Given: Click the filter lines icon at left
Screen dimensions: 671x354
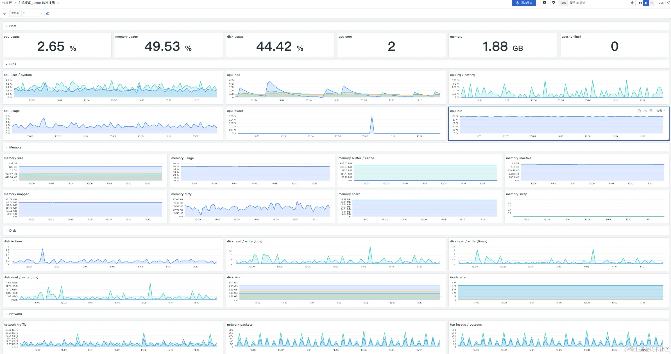Looking at the screenshot, I should 4,13.
